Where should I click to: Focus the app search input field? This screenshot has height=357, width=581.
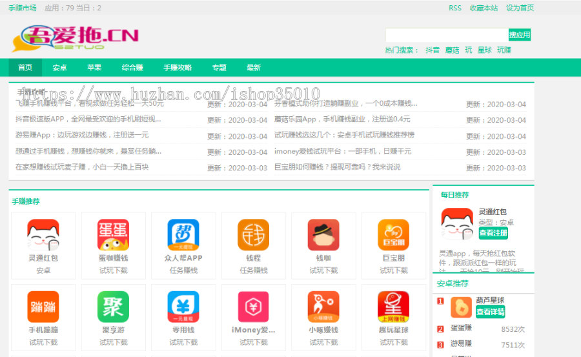(x=447, y=35)
